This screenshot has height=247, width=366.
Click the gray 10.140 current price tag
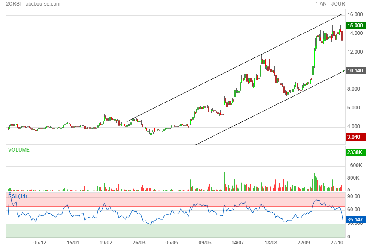[355, 71]
